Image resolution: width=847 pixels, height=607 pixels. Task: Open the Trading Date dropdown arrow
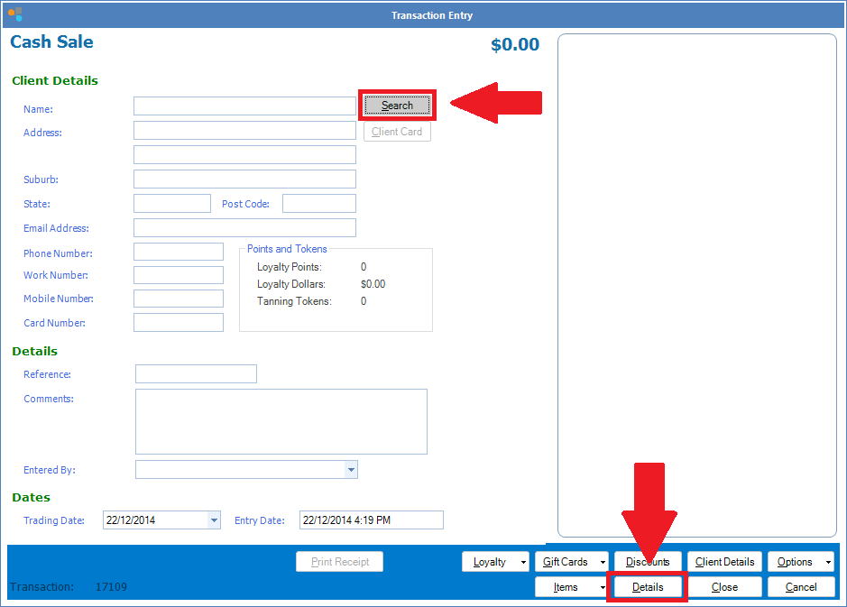(214, 520)
